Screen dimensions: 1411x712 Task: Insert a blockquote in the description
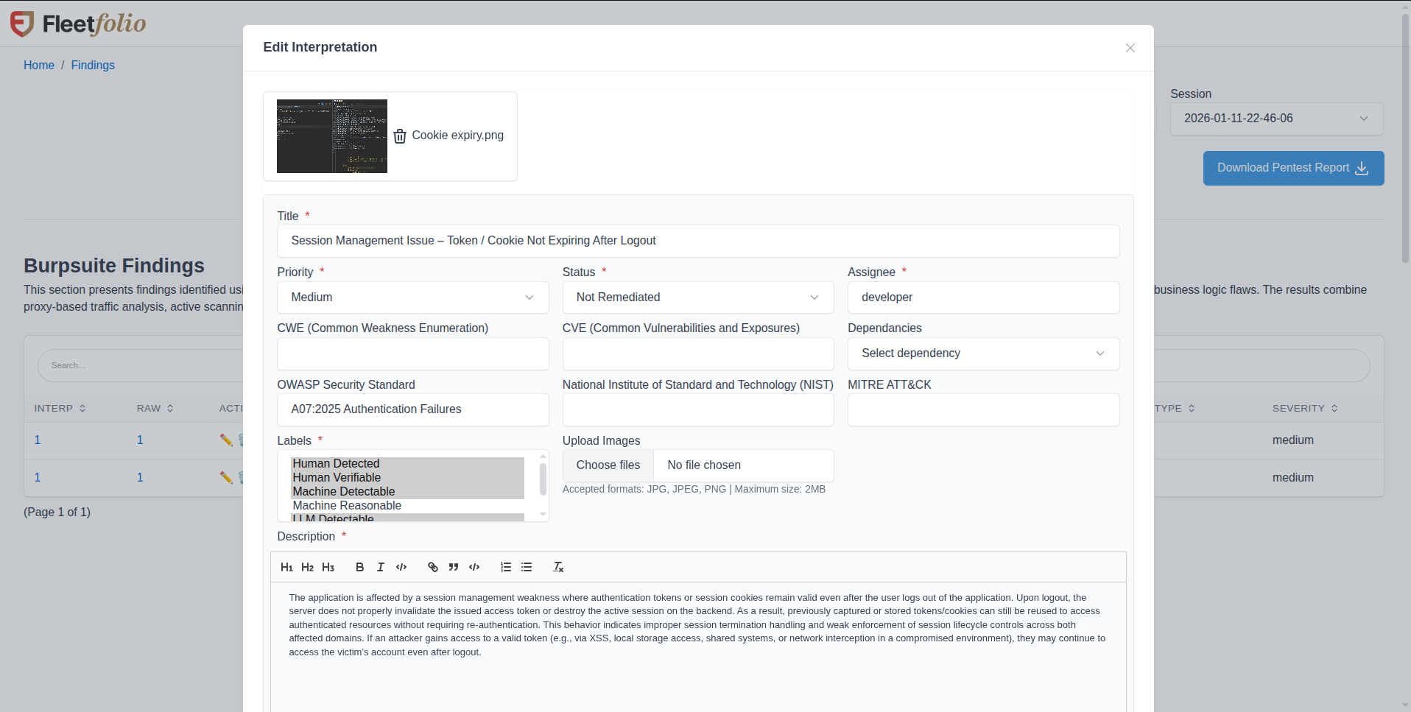[454, 567]
